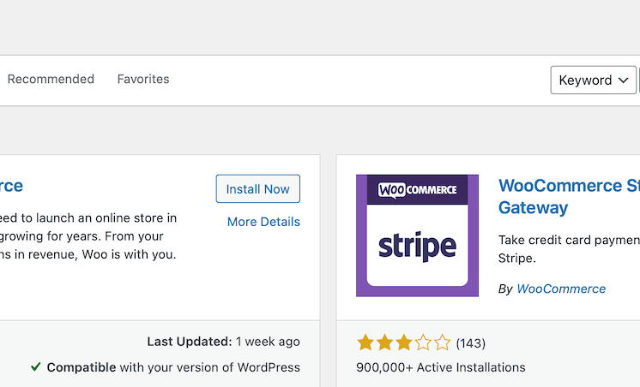Viewport: 640px width, 387px height.
Task: Click the green compatibility checkmark icon
Action: pos(36,367)
